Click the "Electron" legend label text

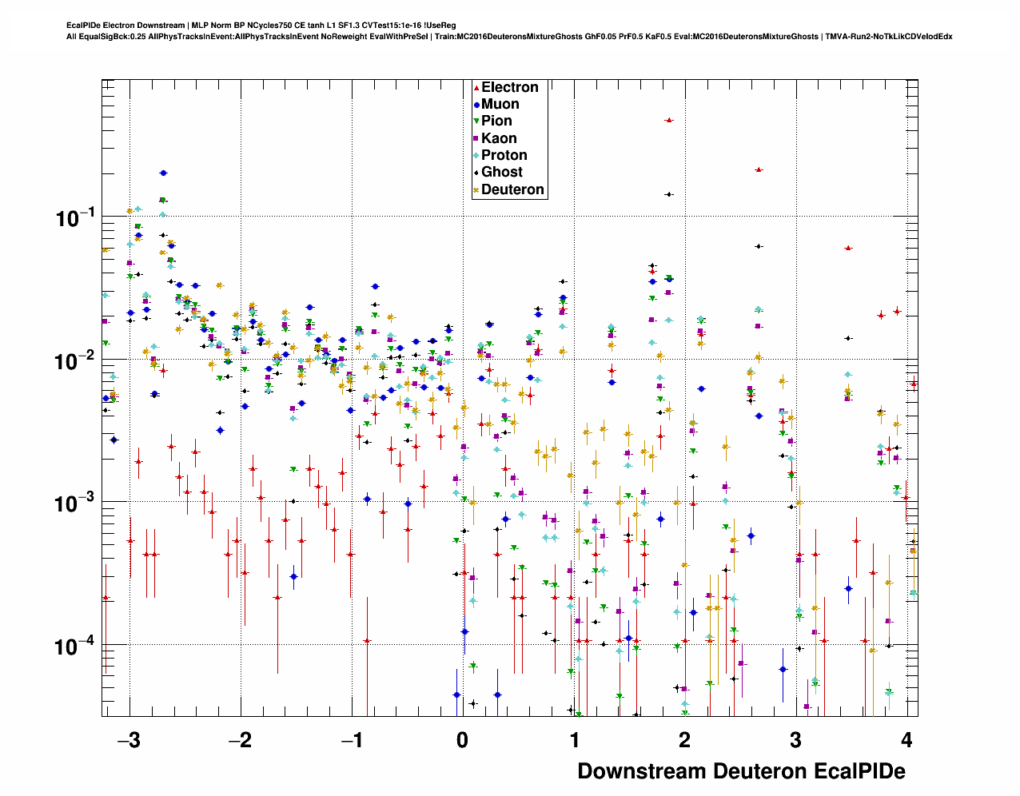click(510, 88)
